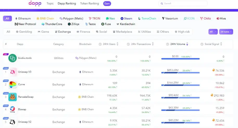The image size is (238, 128).
Task: Select the Utilities category tab
Action: click(x=144, y=32)
